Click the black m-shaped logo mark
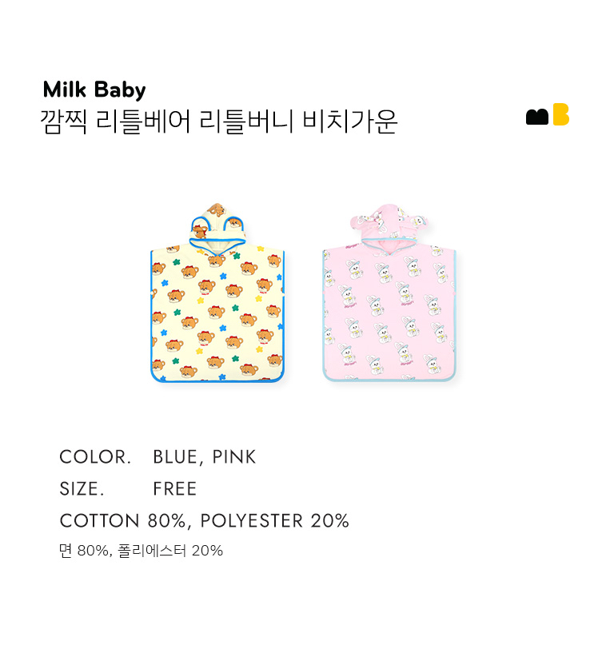Image resolution: width=606 pixels, height=669 pixels. 537,117
